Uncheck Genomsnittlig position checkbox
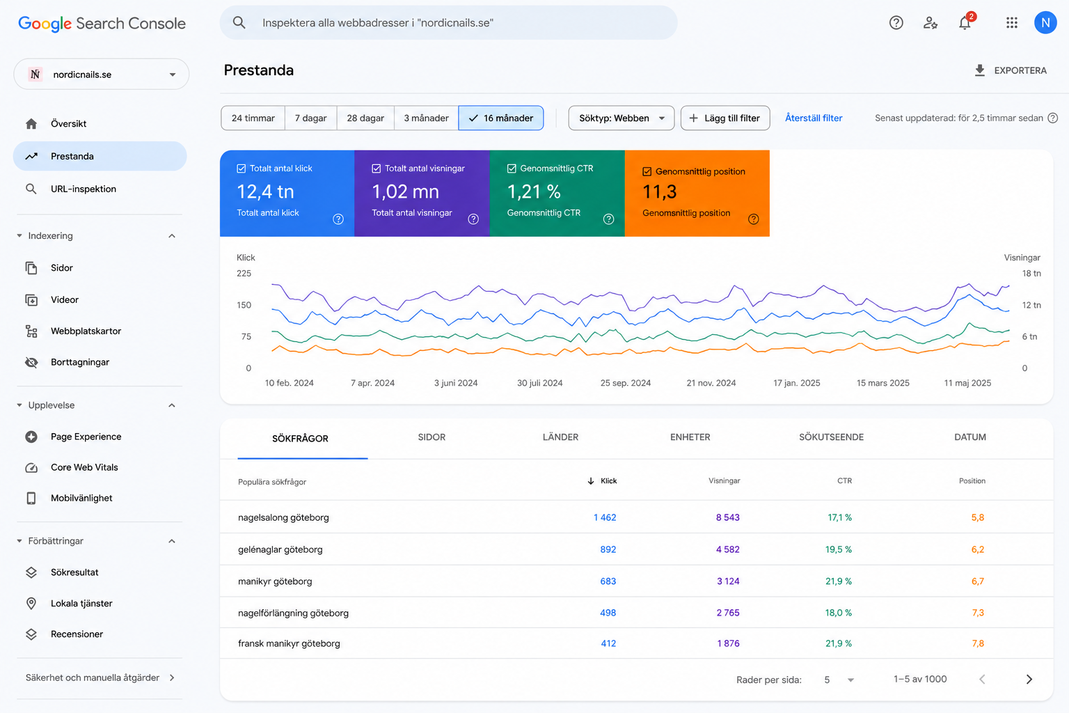1069x713 pixels. 647,171
